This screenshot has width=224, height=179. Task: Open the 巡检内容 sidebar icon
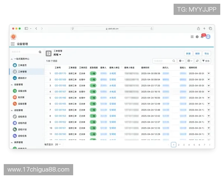[15, 123]
